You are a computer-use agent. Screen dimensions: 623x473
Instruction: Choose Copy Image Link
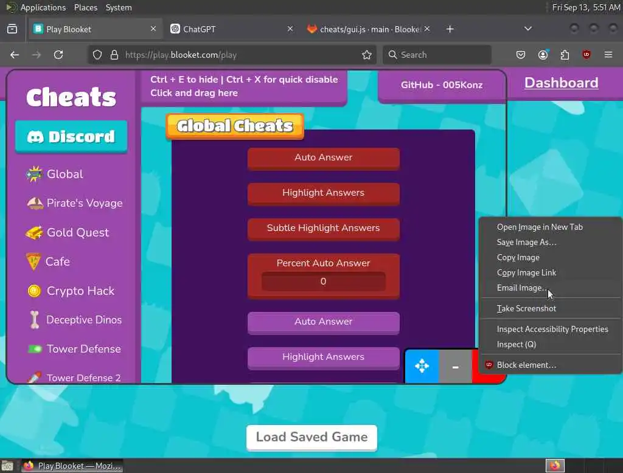click(x=550, y=272)
